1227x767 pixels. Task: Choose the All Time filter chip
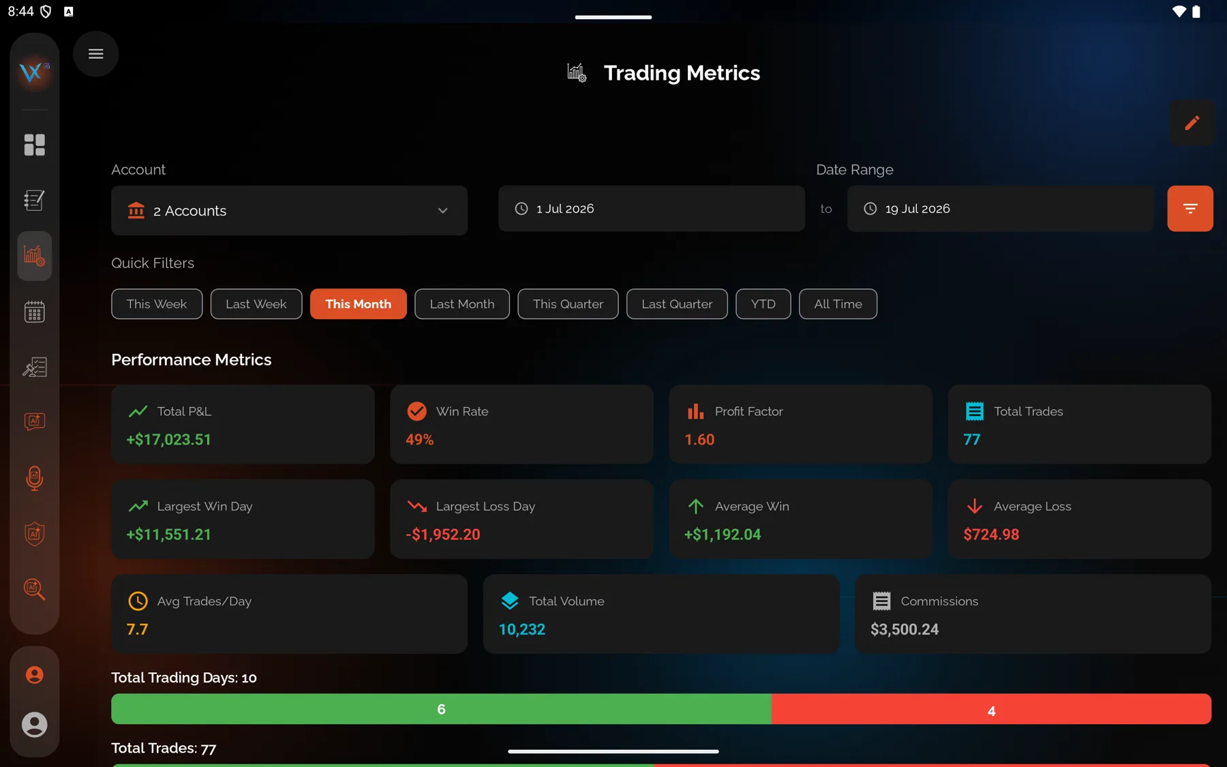[838, 304]
